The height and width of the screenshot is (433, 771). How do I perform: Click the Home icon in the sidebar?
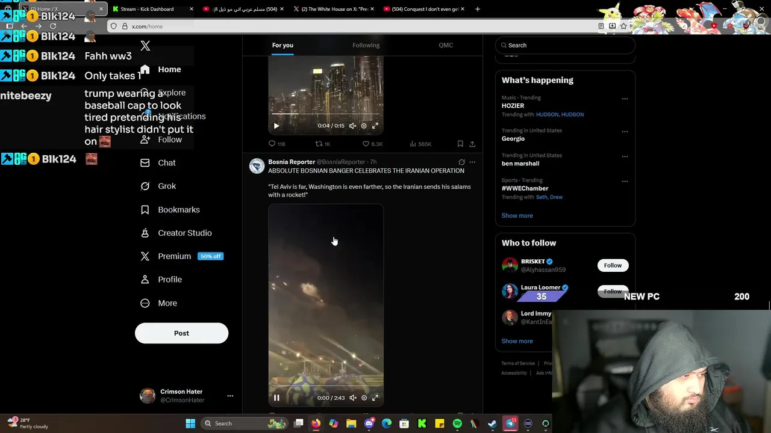pos(145,69)
